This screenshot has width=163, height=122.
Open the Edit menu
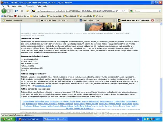(x=8, y=6)
